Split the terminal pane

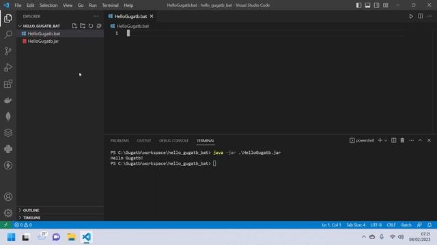pyautogui.click(x=393, y=141)
